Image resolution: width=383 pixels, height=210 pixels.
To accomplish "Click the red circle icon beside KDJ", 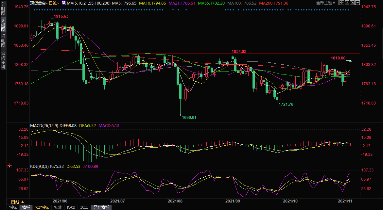I will 9,166.
